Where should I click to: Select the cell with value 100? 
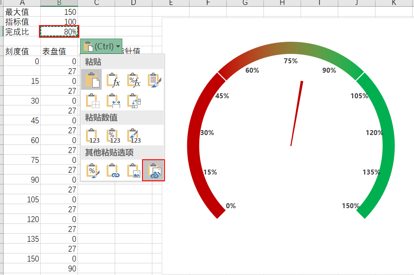[59, 22]
